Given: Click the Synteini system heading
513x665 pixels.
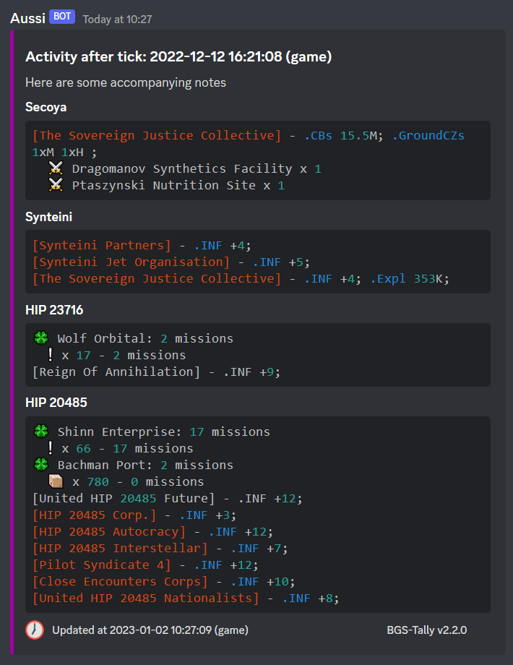Looking at the screenshot, I should click(x=48, y=217).
